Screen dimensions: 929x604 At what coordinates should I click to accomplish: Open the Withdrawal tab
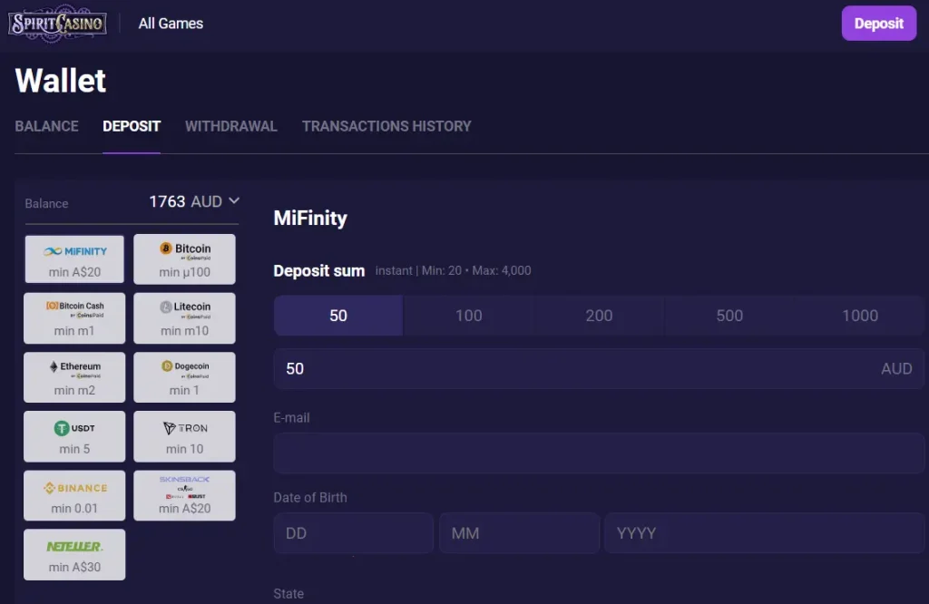(x=231, y=126)
